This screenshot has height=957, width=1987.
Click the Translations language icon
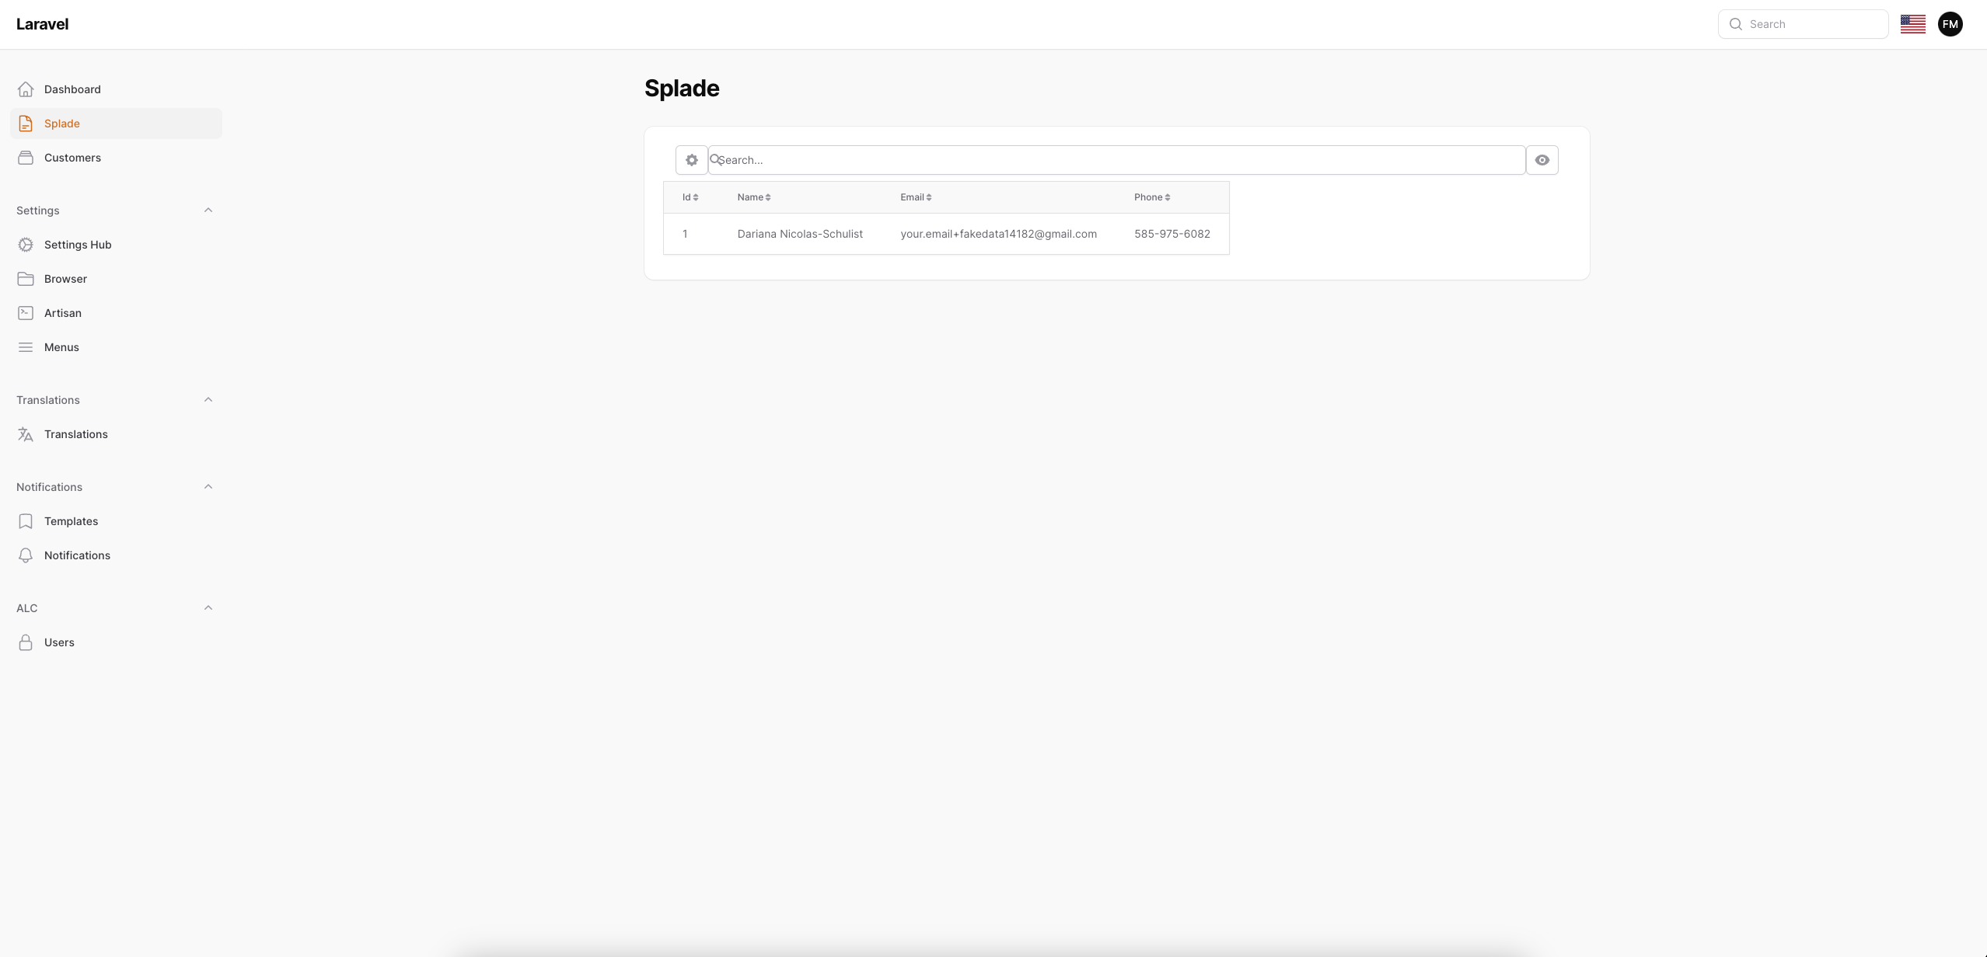26,434
